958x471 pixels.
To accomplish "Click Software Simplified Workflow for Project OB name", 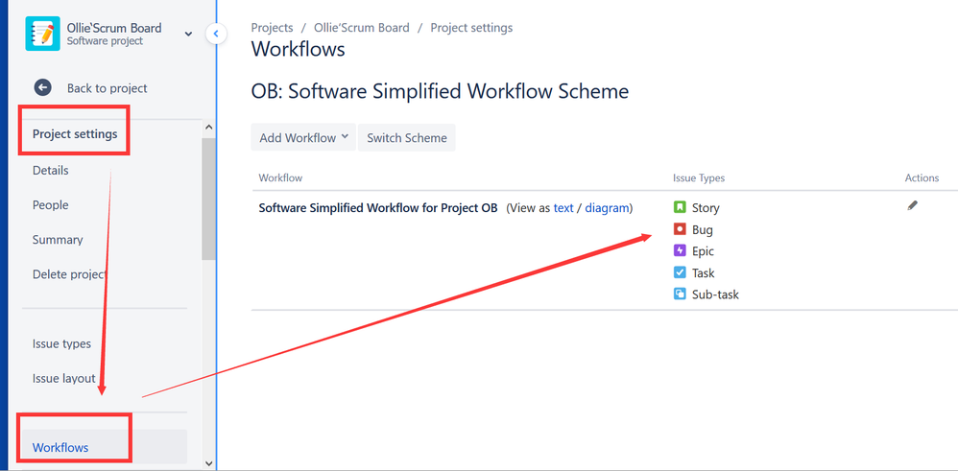I will (x=378, y=208).
